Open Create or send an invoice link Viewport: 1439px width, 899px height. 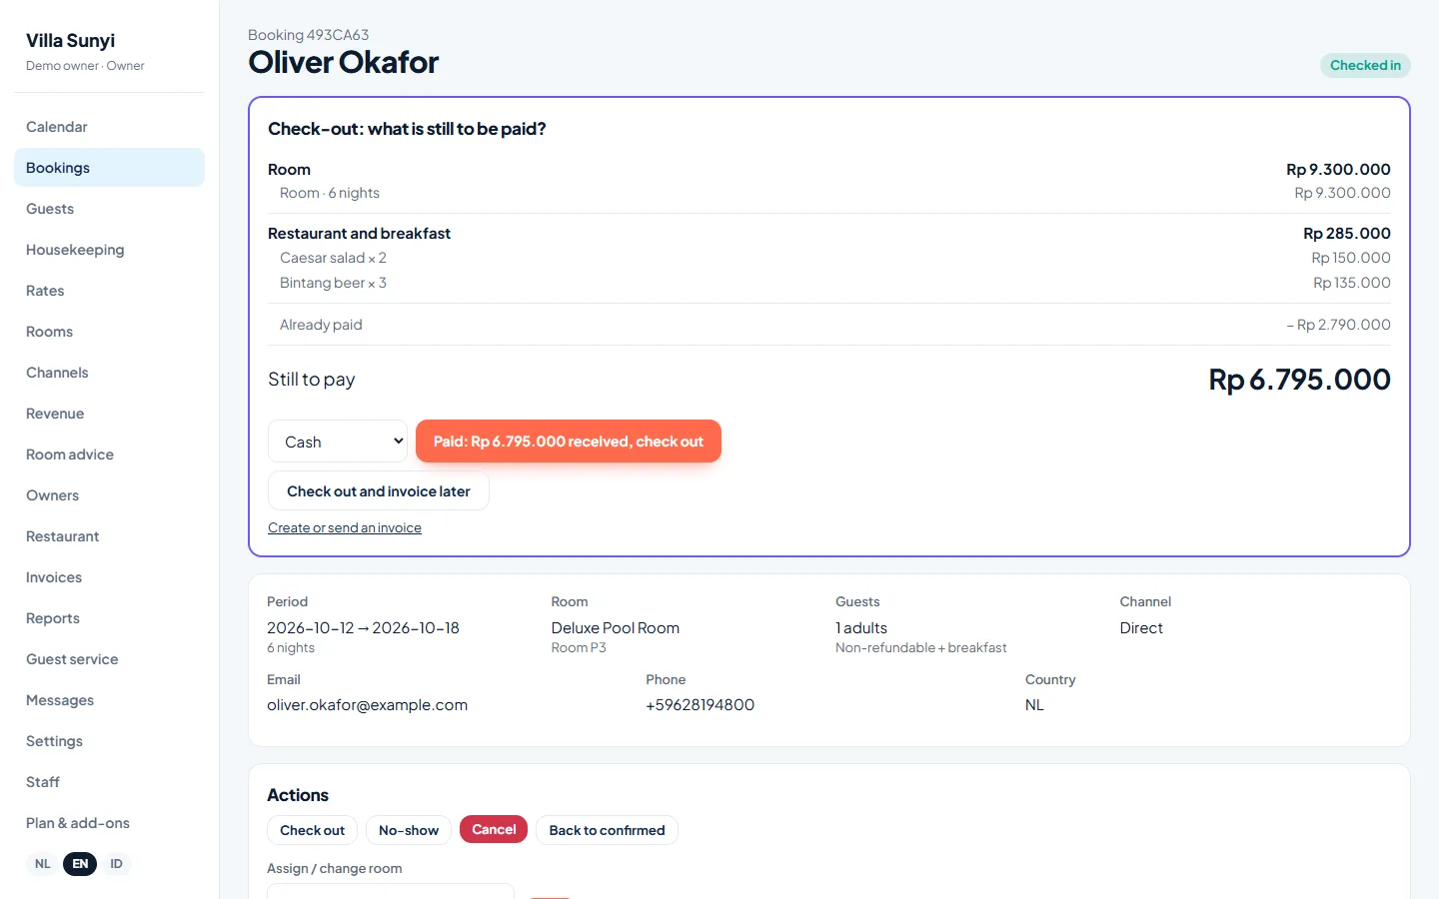pyautogui.click(x=345, y=527)
